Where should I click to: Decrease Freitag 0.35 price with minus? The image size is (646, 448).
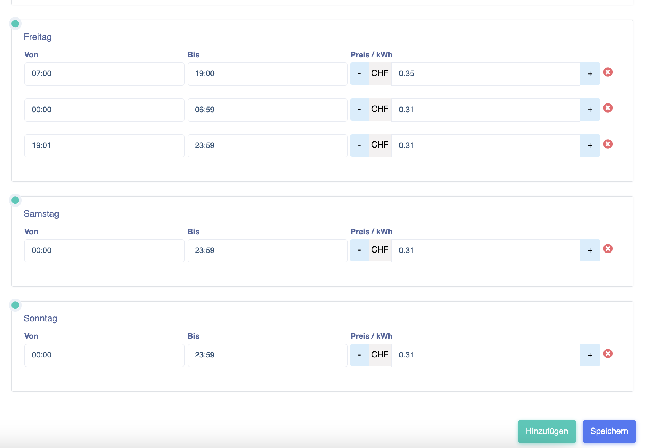pyautogui.click(x=360, y=74)
